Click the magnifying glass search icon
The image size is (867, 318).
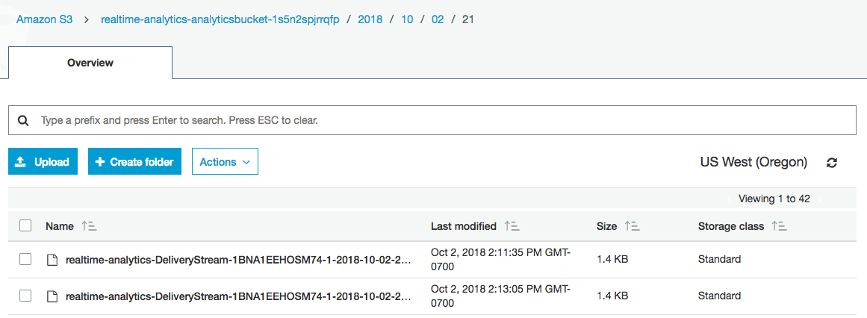pos(23,120)
